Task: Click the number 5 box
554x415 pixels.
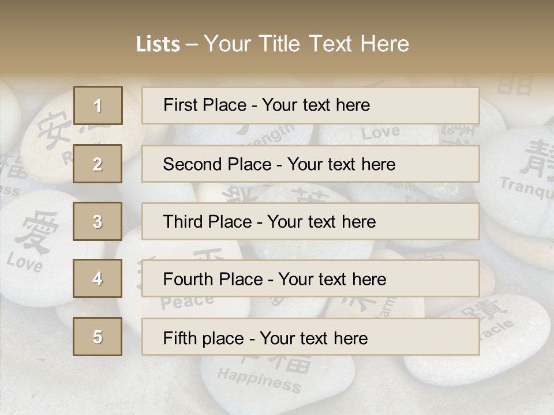Action: pyautogui.click(x=98, y=337)
